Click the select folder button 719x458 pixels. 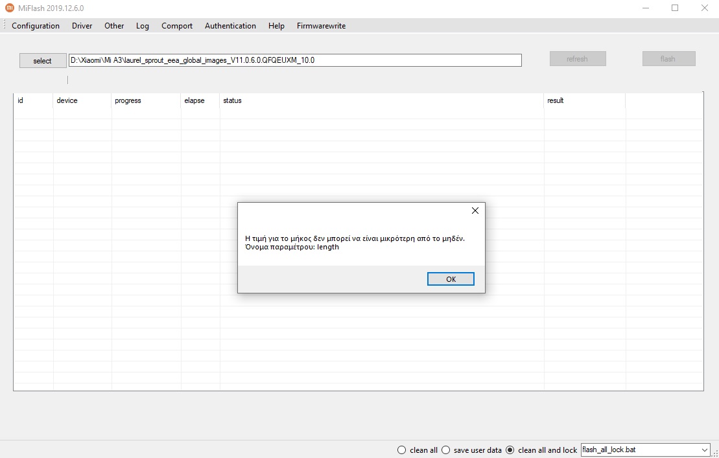coord(43,61)
